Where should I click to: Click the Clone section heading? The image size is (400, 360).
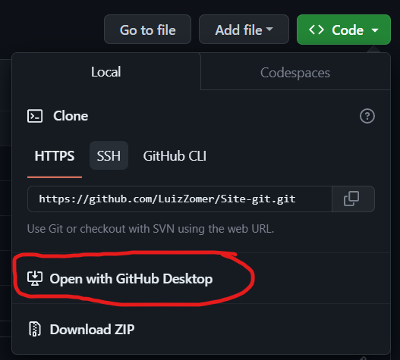(71, 116)
